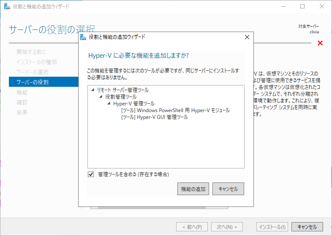Select サーバーの選択 step
Screen dimensions: 332x236
[x=33, y=72]
